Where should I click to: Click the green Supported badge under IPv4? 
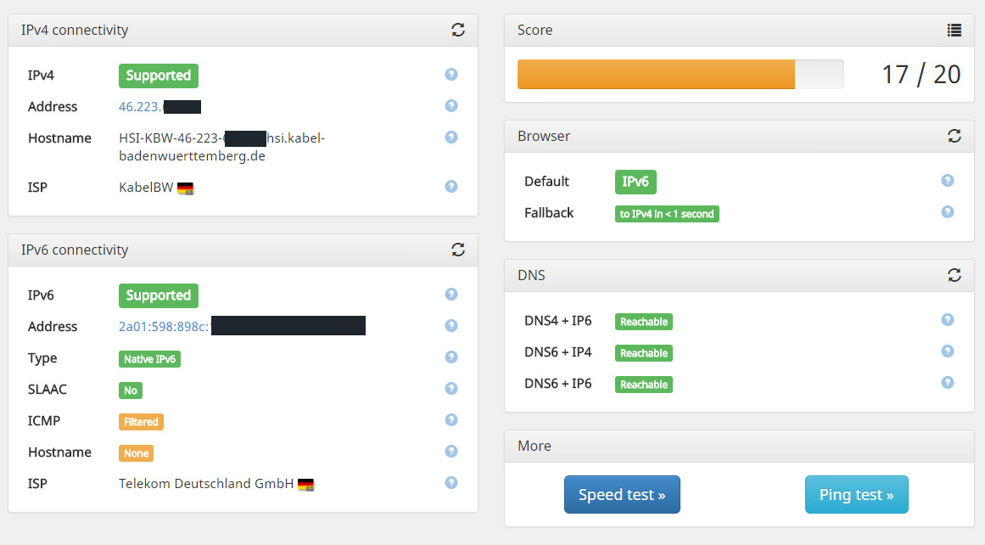159,76
